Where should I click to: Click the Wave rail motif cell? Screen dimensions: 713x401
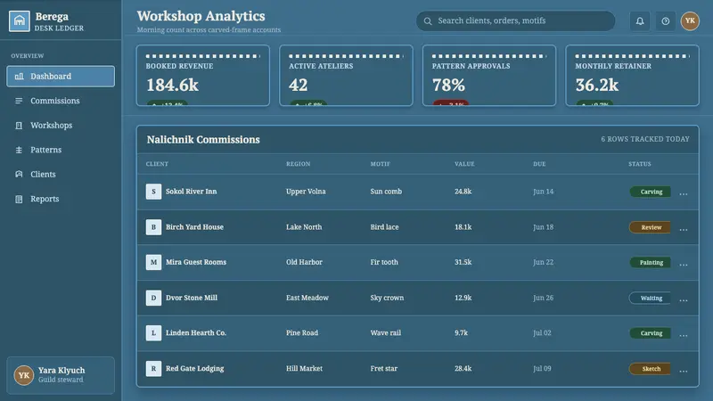pos(386,332)
